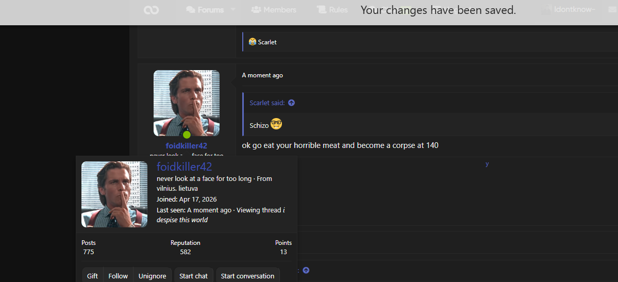
Task: Open the Rules page
Action: [332, 10]
